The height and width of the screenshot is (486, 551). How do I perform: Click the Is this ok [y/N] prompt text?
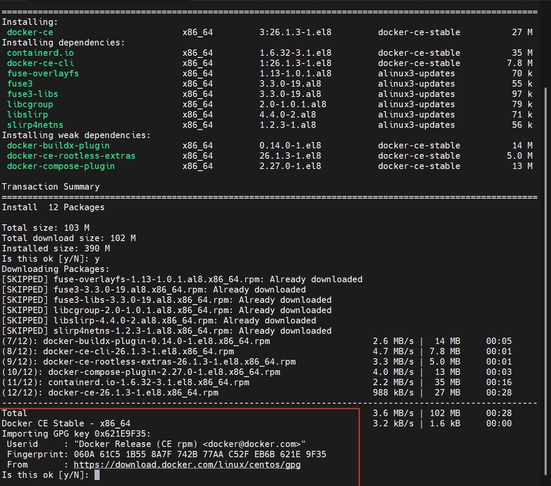pyautogui.click(x=45, y=475)
